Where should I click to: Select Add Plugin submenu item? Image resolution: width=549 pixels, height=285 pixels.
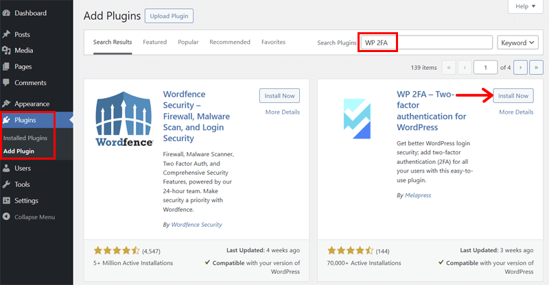pos(19,151)
